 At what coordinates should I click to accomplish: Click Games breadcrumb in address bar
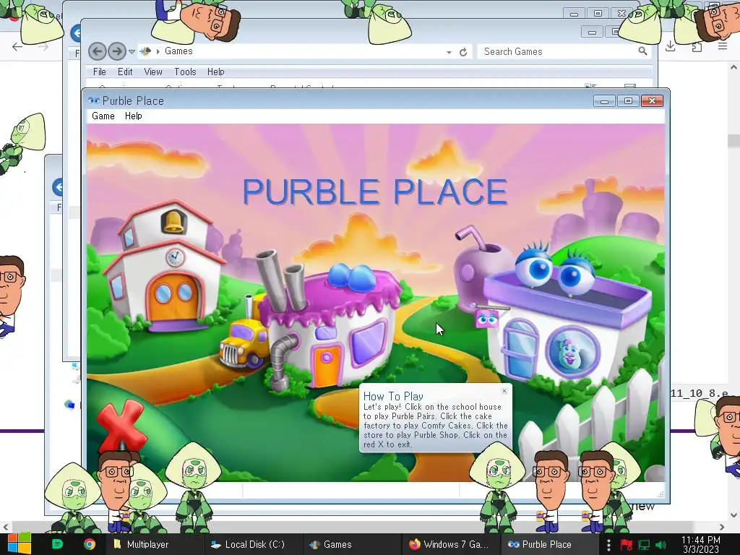(178, 51)
